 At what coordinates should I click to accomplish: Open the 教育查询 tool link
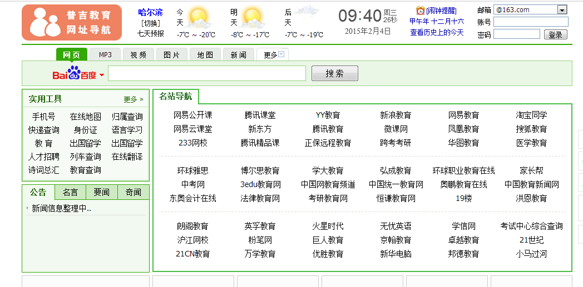tap(86, 170)
